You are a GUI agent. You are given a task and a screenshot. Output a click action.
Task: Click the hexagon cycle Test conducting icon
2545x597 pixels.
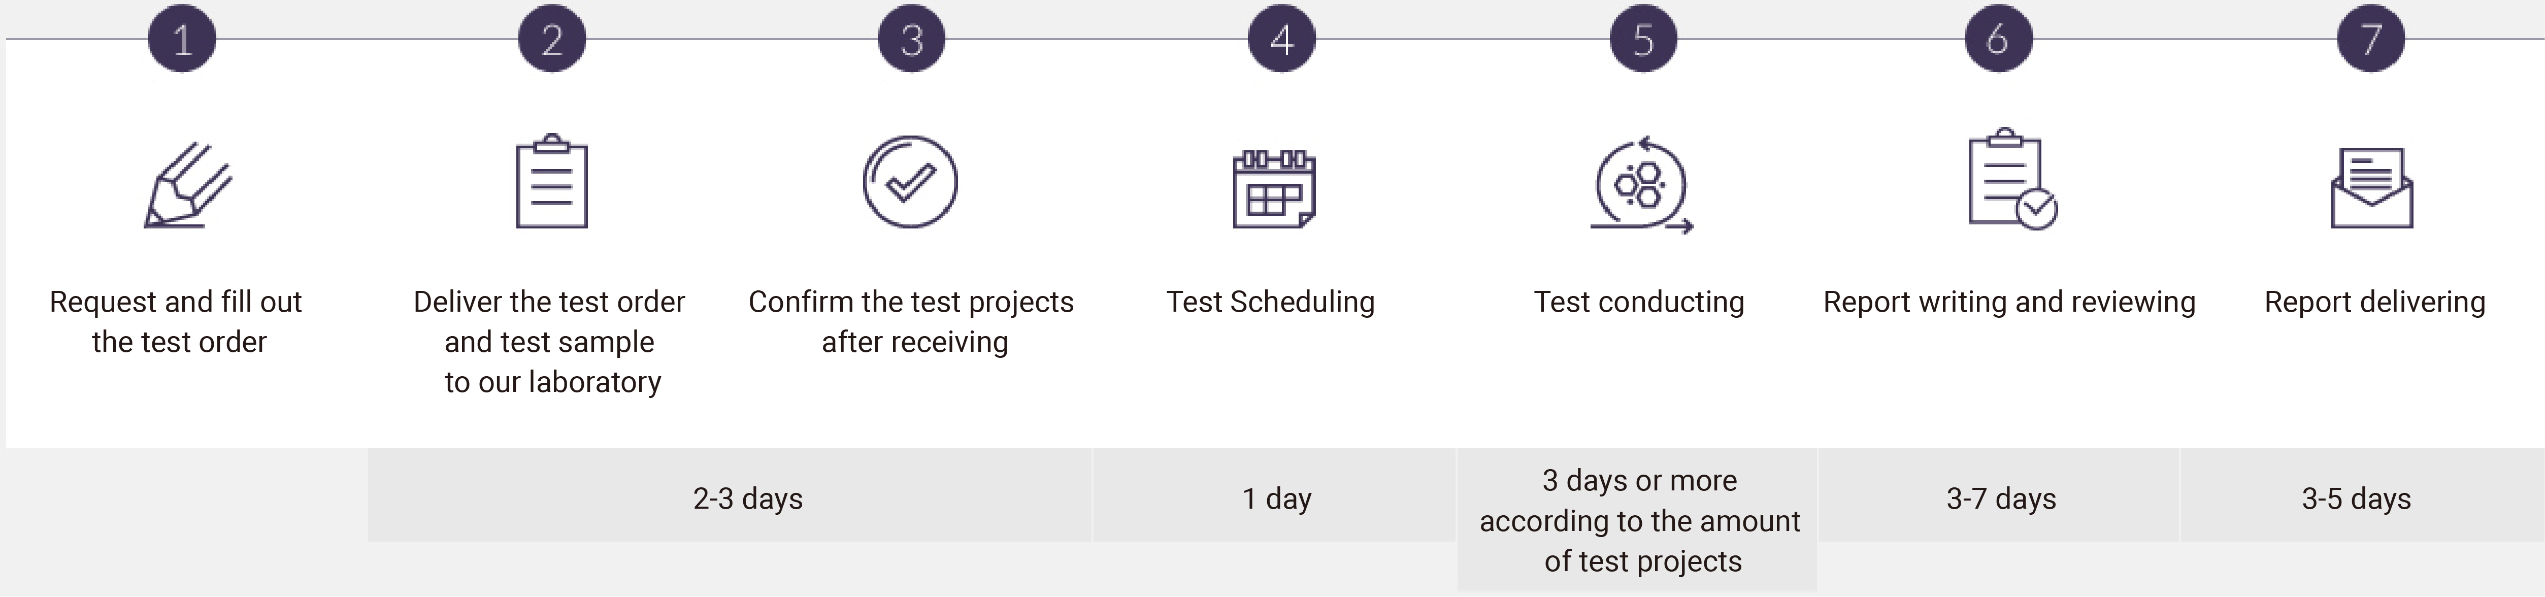click(1641, 185)
